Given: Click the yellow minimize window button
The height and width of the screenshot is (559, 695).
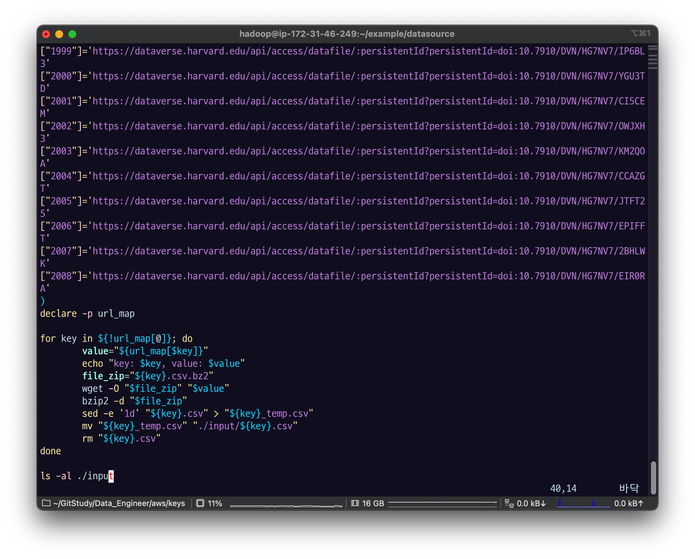Looking at the screenshot, I should pos(59,34).
